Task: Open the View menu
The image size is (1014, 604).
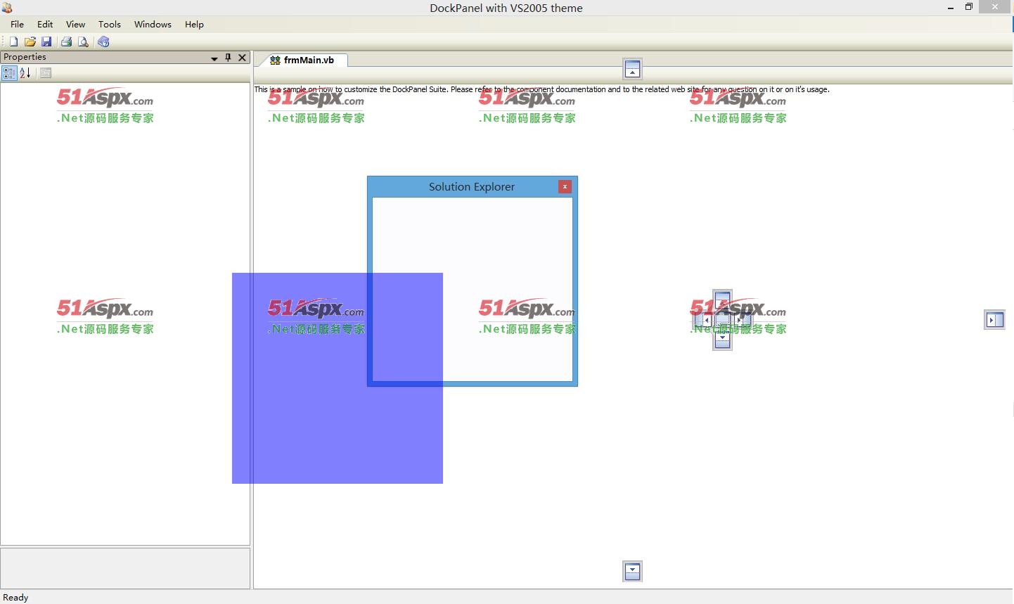Action: tap(75, 24)
